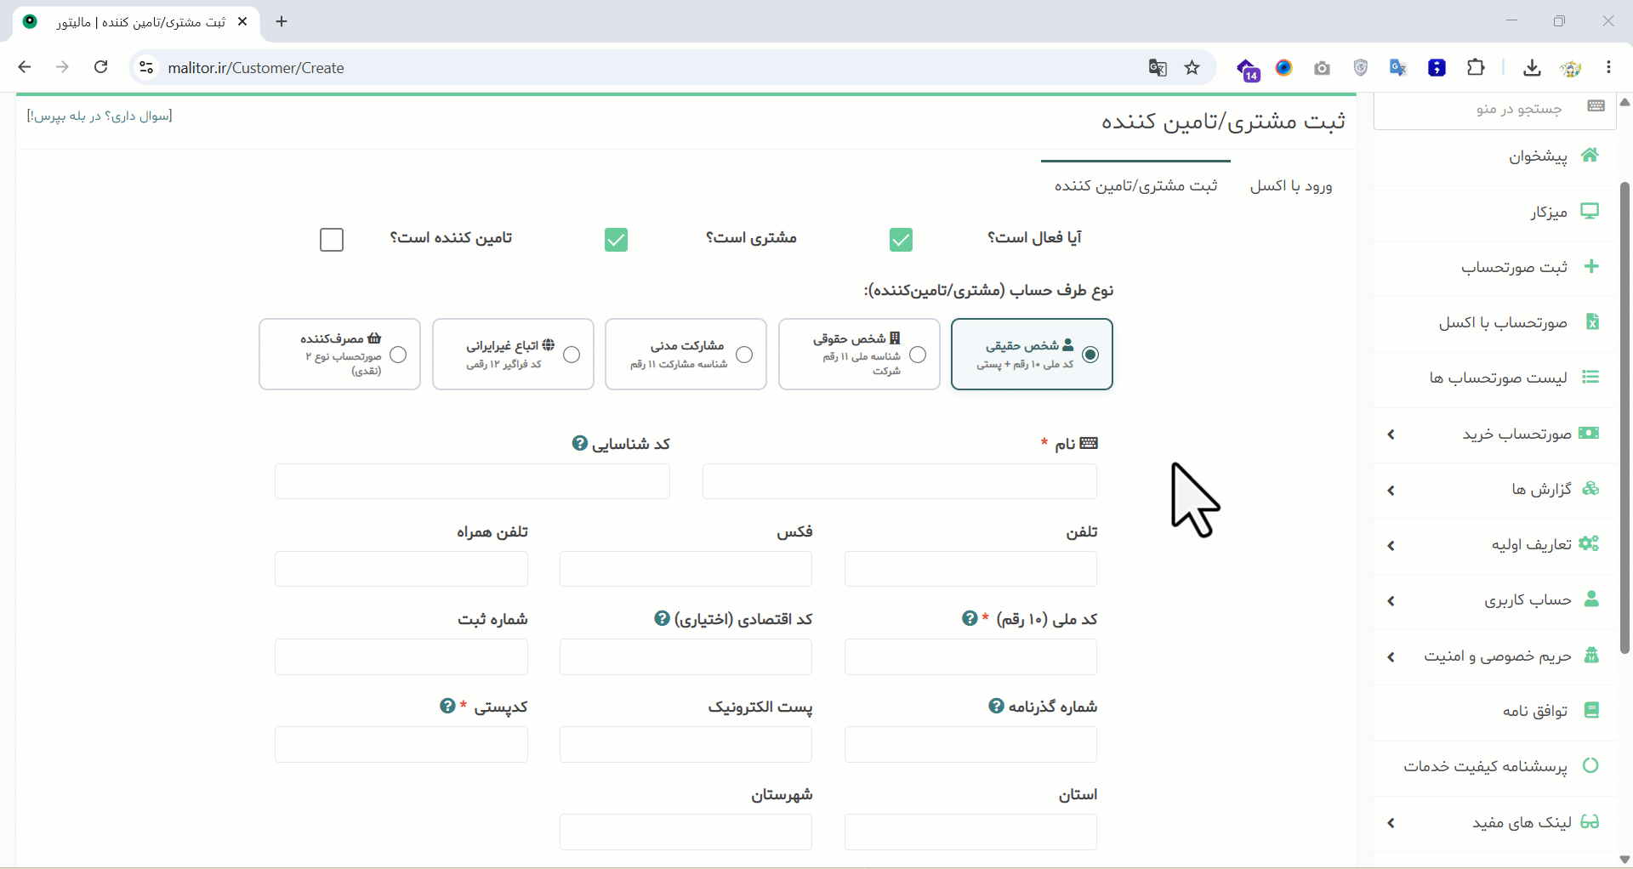Focus the نام input field
The height and width of the screenshot is (869, 1633).
(x=899, y=481)
